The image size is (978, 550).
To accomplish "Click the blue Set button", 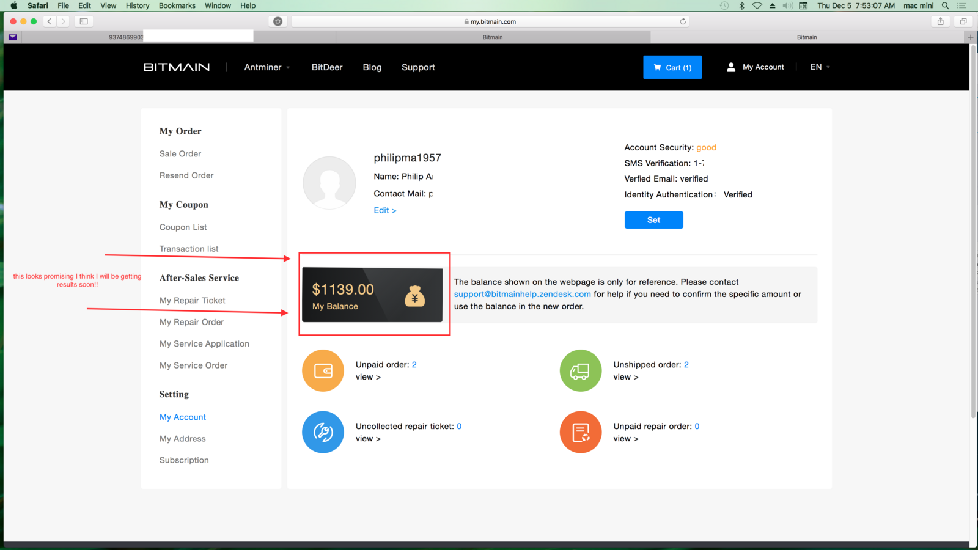I will (x=653, y=220).
